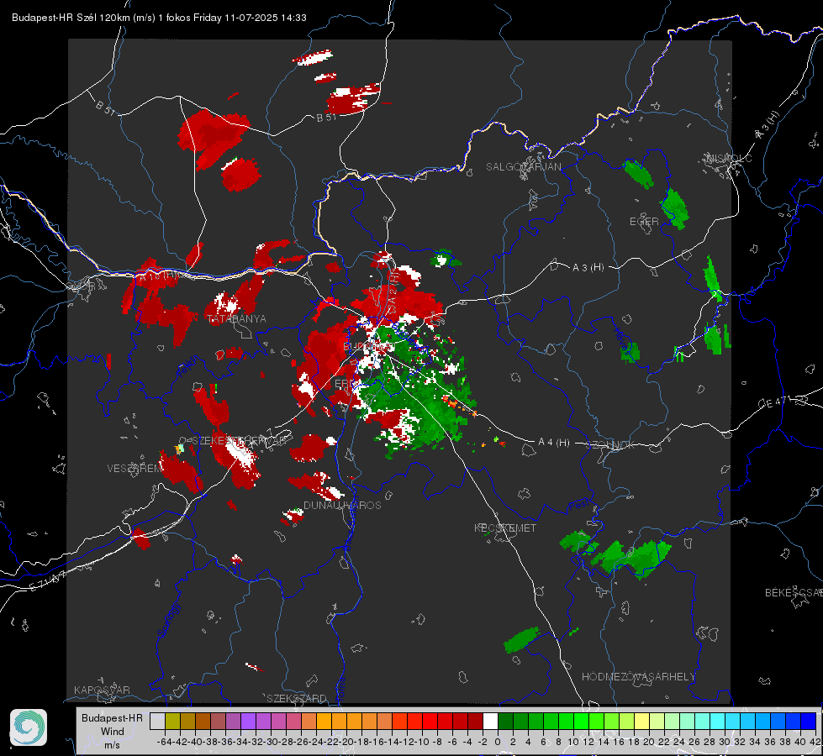This screenshot has height=756, width=823.
Task: Pick the violet swatch between -34 and -32
Action: pyautogui.click(x=248, y=721)
